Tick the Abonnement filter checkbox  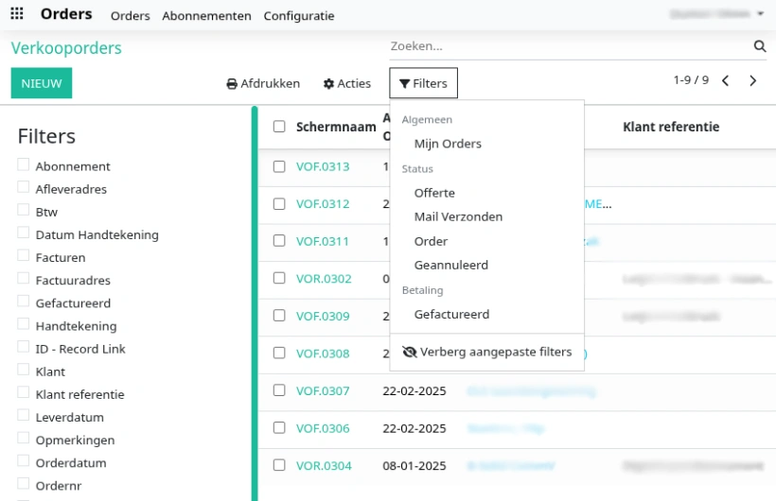tap(24, 164)
